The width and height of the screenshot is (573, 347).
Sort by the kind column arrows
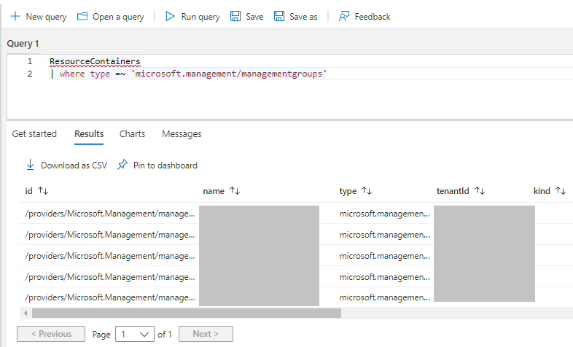pos(561,191)
